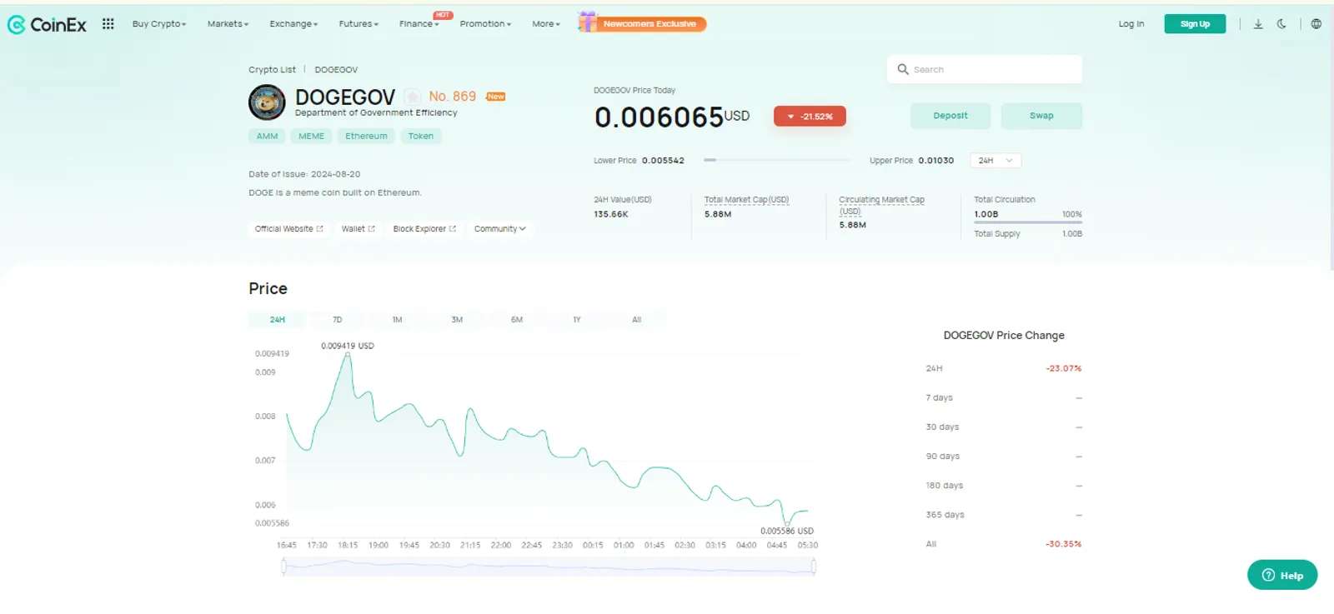Image resolution: width=1334 pixels, height=614 pixels.
Task: Click the lower-upper price range slider
Action: click(777, 160)
